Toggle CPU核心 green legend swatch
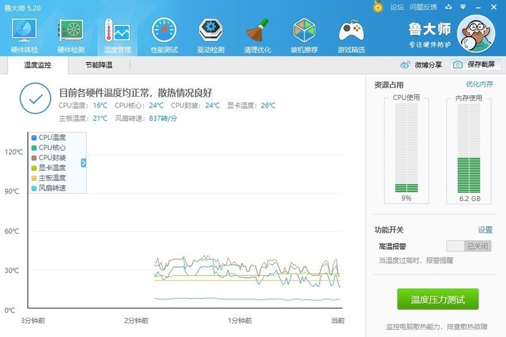Screen dimensions: 506x337 tap(34, 148)
